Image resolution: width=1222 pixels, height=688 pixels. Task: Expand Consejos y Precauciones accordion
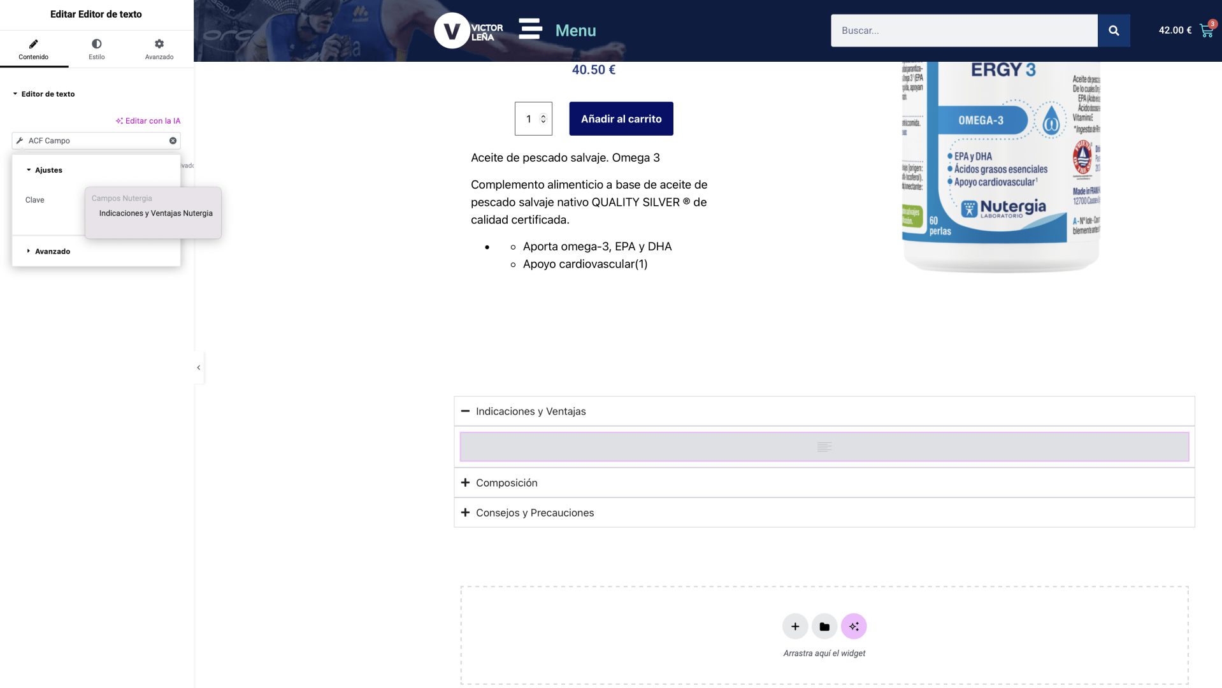(x=465, y=513)
